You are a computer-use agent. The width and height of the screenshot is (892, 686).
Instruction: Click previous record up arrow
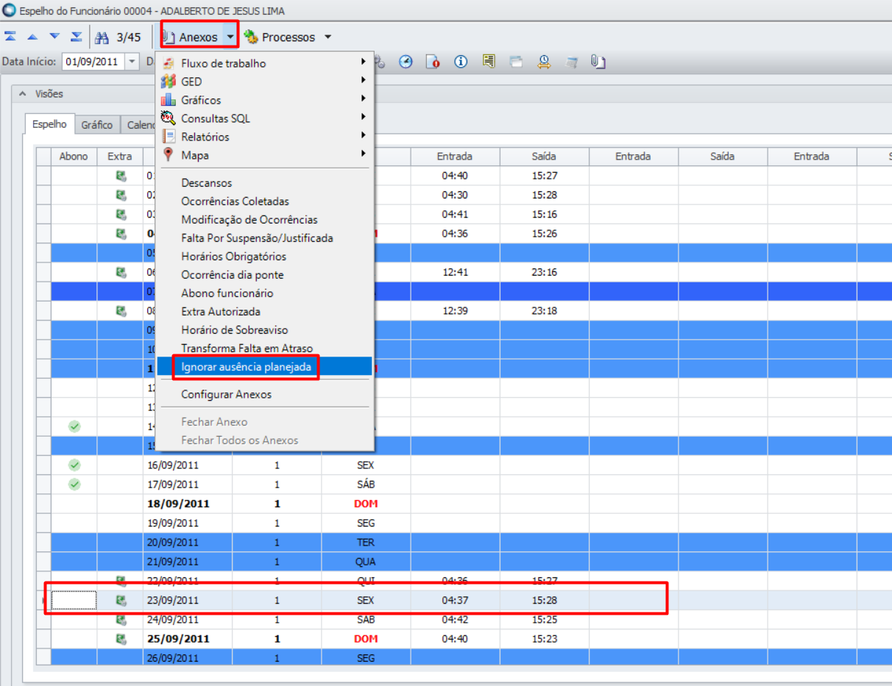pyautogui.click(x=32, y=37)
